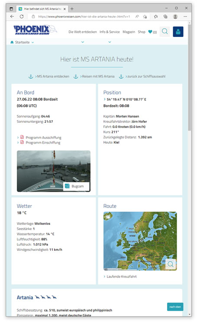Click Kreuzfahrtdirektor Jörn Hofer text
This screenshot has width=197, height=322.
[125, 122]
